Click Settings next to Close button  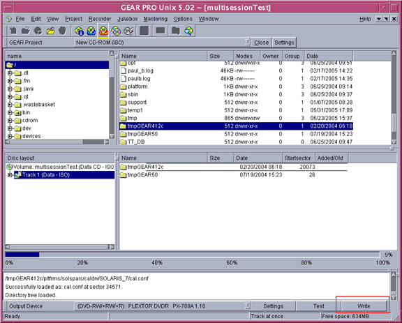[x=284, y=43]
